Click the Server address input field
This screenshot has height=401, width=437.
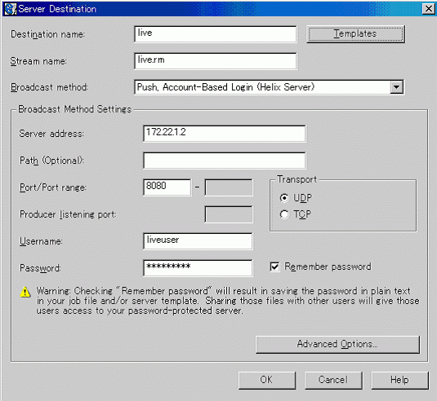click(225, 134)
